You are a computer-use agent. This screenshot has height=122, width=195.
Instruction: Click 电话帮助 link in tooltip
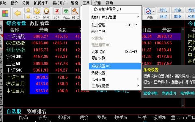pos(188,93)
